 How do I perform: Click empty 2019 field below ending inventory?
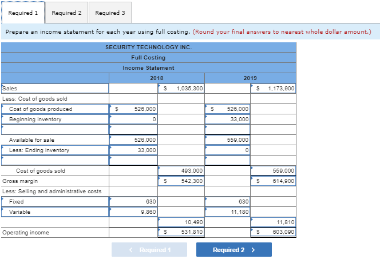(x=227, y=160)
